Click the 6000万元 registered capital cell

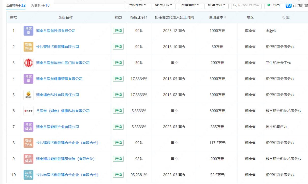tap(217, 111)
